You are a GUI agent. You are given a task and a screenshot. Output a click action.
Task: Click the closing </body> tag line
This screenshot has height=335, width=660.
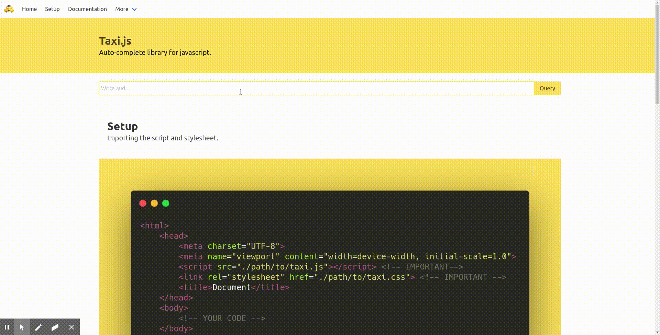tap(176, 328)
